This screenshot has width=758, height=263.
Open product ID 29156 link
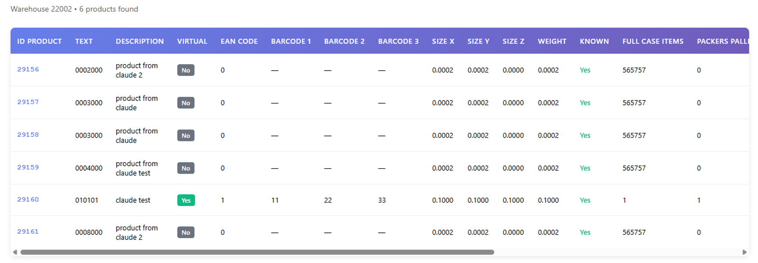tap(28, 69)
